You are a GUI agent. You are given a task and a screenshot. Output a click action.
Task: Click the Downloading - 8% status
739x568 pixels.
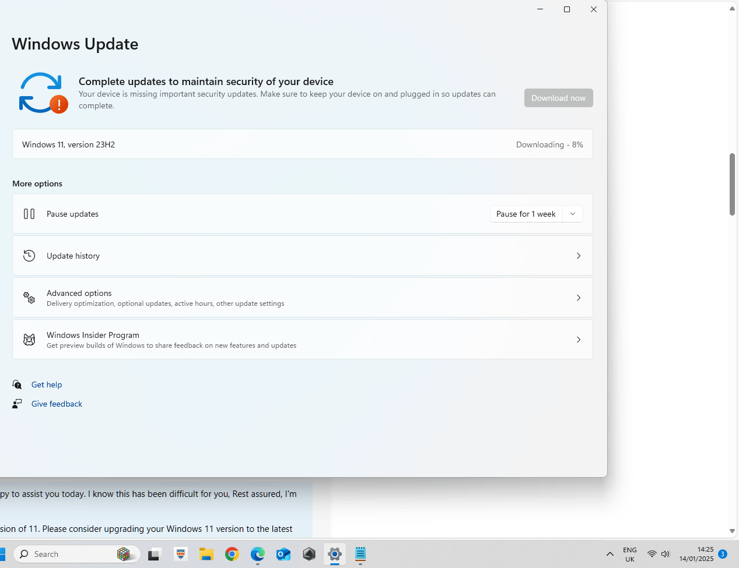[x=549, y=144]
